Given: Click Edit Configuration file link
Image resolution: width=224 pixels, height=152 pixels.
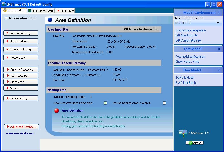Looking at the screenshot, I should (188, 40).
